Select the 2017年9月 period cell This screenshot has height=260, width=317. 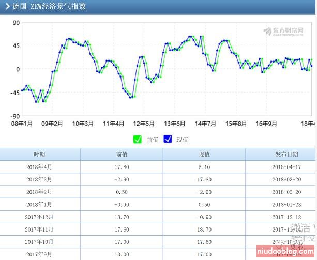[39, 254]
